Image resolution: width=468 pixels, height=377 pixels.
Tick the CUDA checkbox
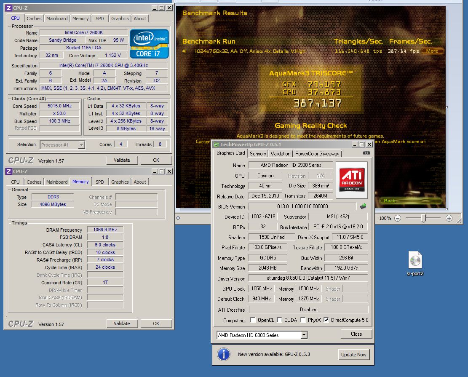click(279, 320)
